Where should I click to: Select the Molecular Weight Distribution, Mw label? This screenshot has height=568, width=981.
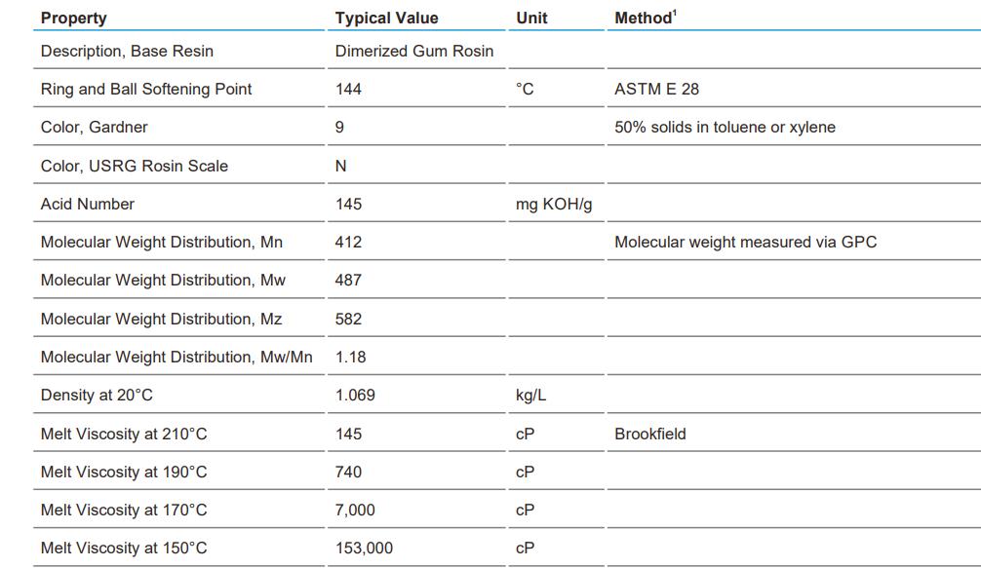(x=163, y=280)
